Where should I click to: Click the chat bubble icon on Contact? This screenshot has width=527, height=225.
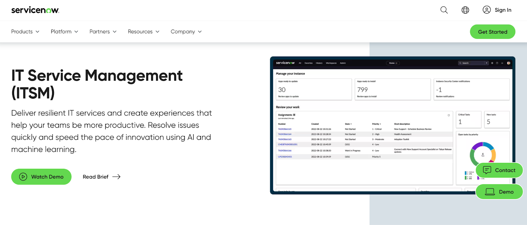click(x=487, y=170)
